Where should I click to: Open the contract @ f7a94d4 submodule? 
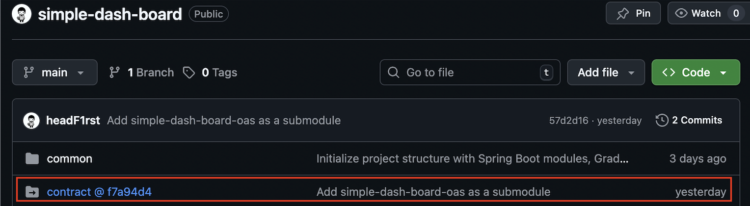99,191
